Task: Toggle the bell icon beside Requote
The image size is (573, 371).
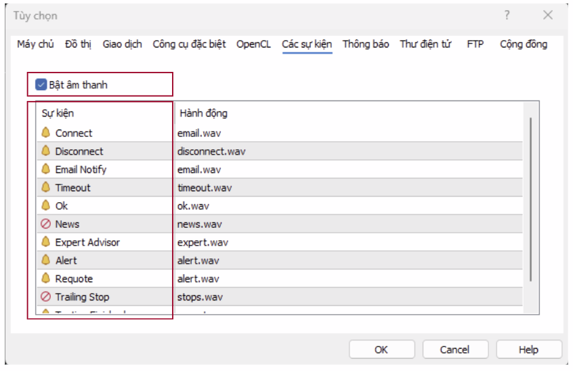Action: pos(46,279)
